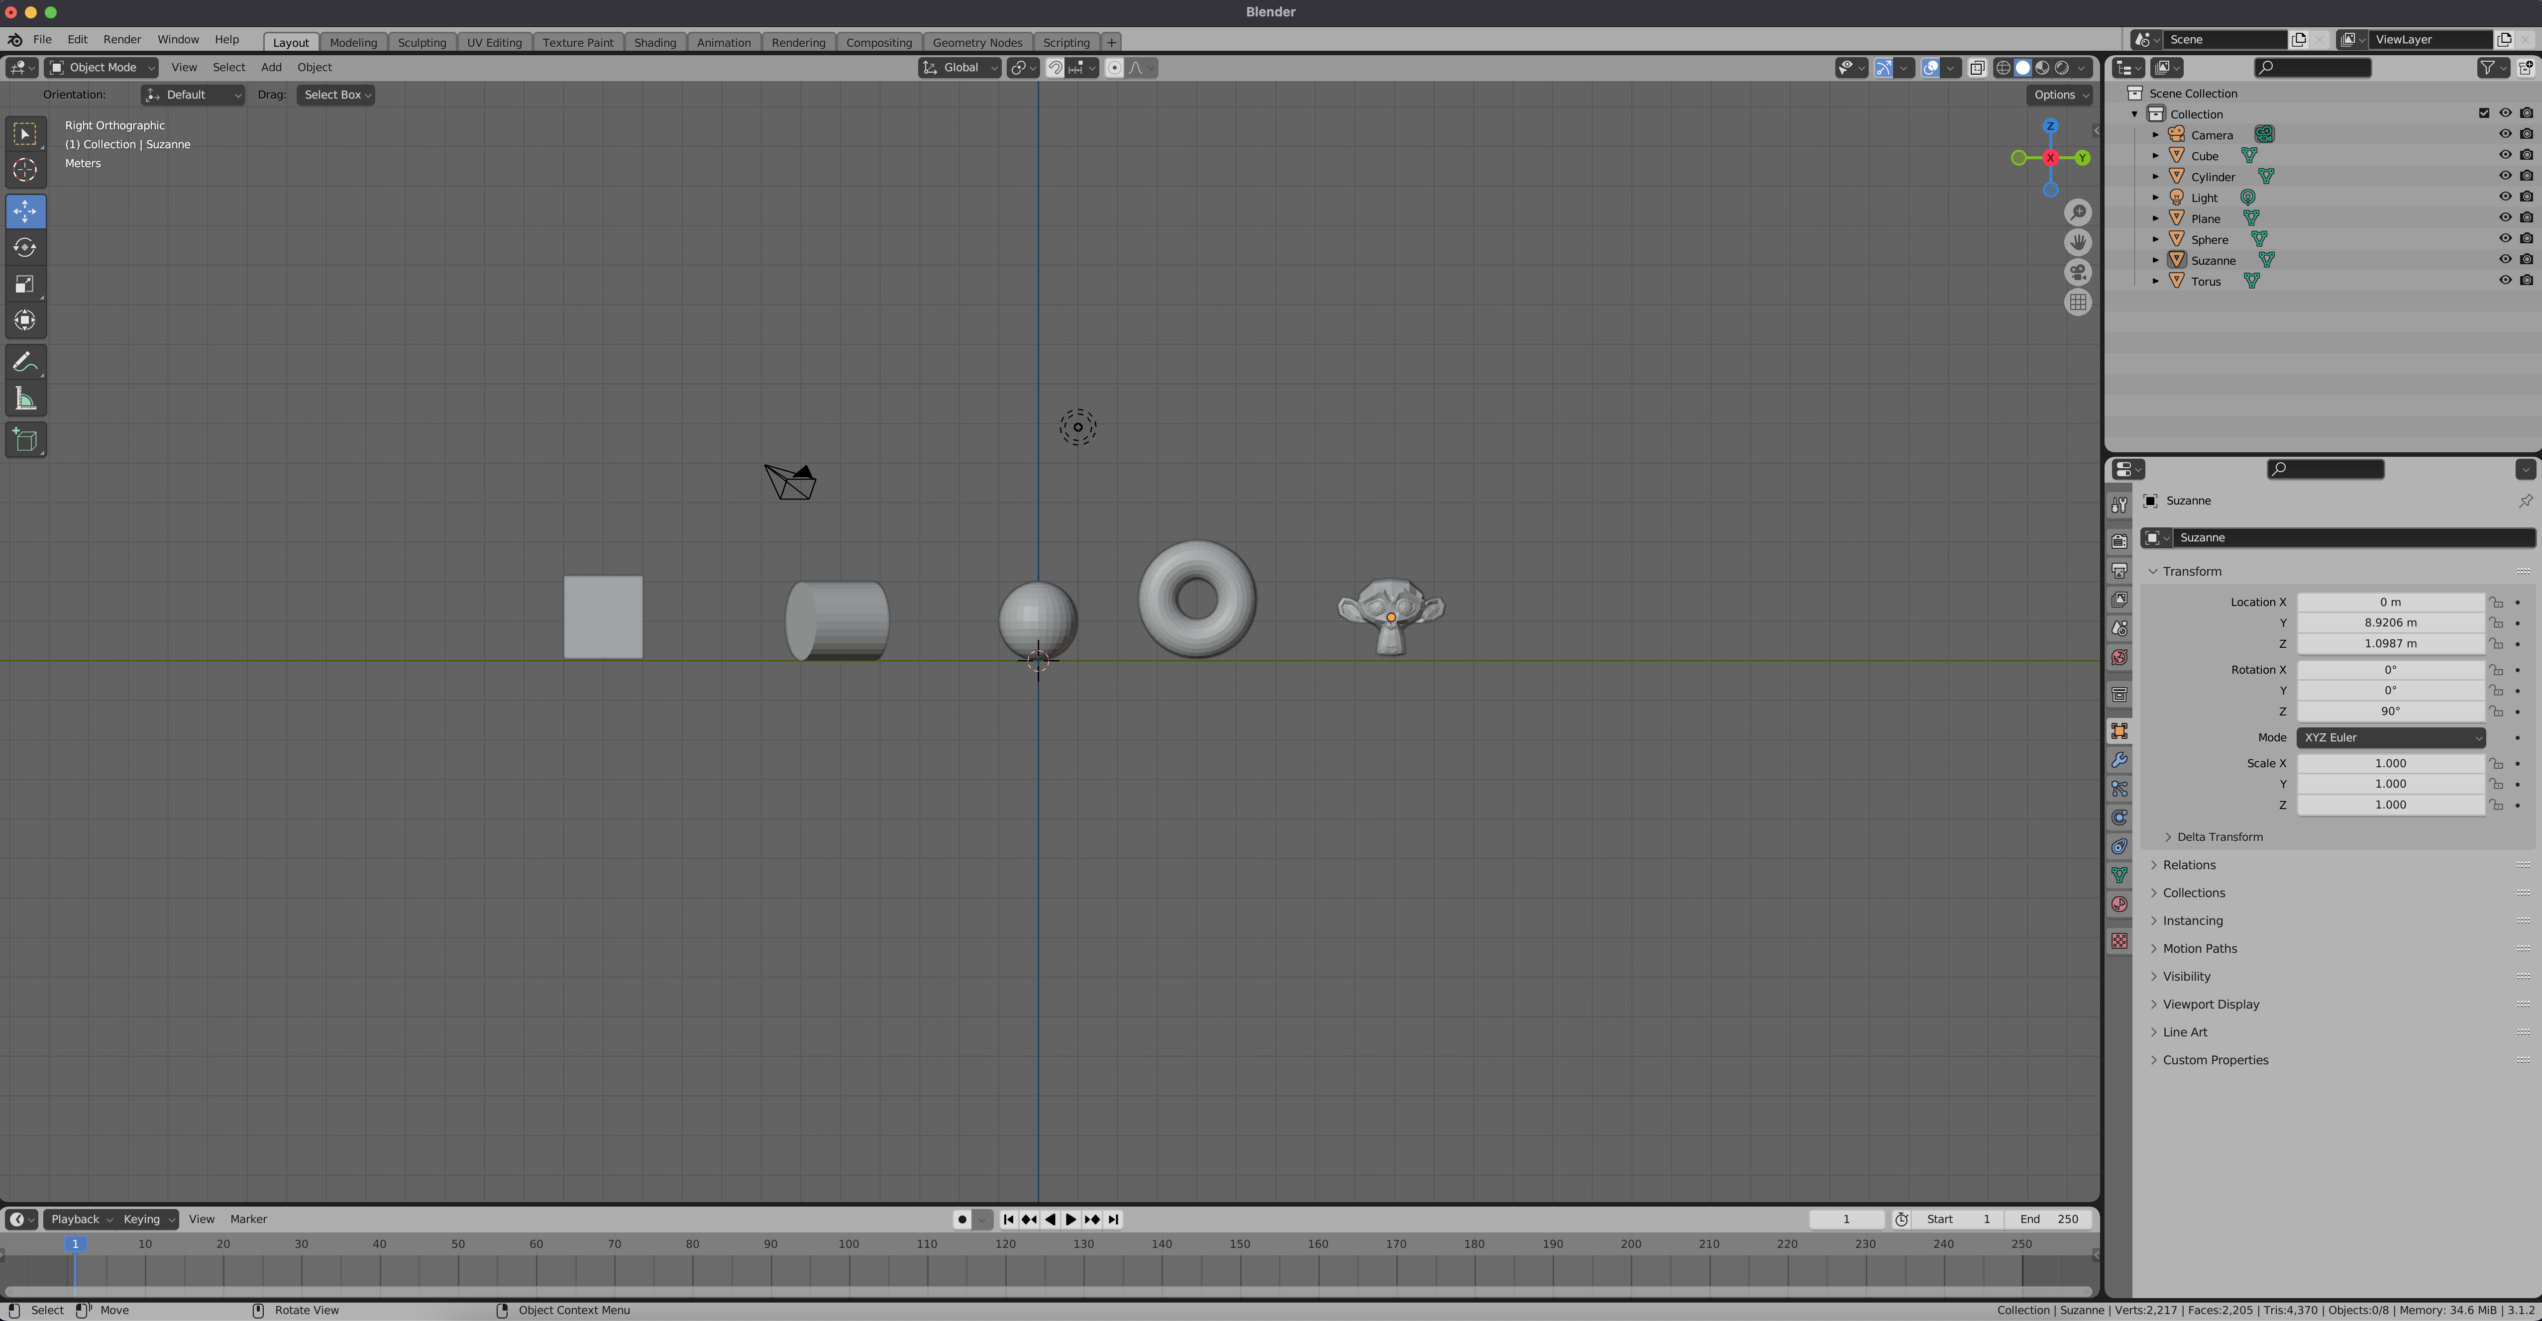
Task: Open the Options dropdown in viewport
Action: coord(2060,95)
